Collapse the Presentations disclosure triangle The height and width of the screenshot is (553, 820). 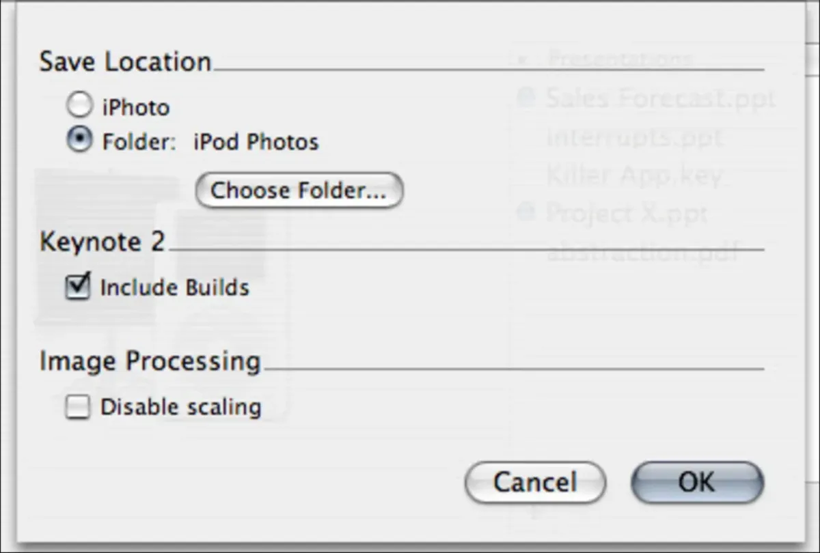pos(523,60)
